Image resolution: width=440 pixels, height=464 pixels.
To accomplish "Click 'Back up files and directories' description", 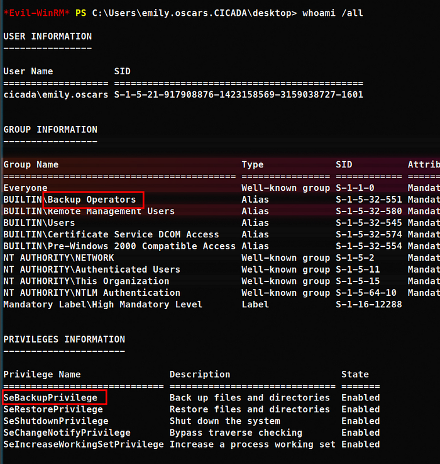I will 250,398.
